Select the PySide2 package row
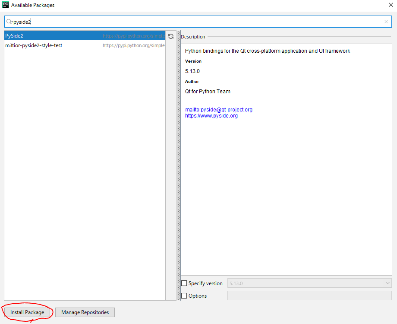This screenshot has height=324, width=397. point(85,36)
